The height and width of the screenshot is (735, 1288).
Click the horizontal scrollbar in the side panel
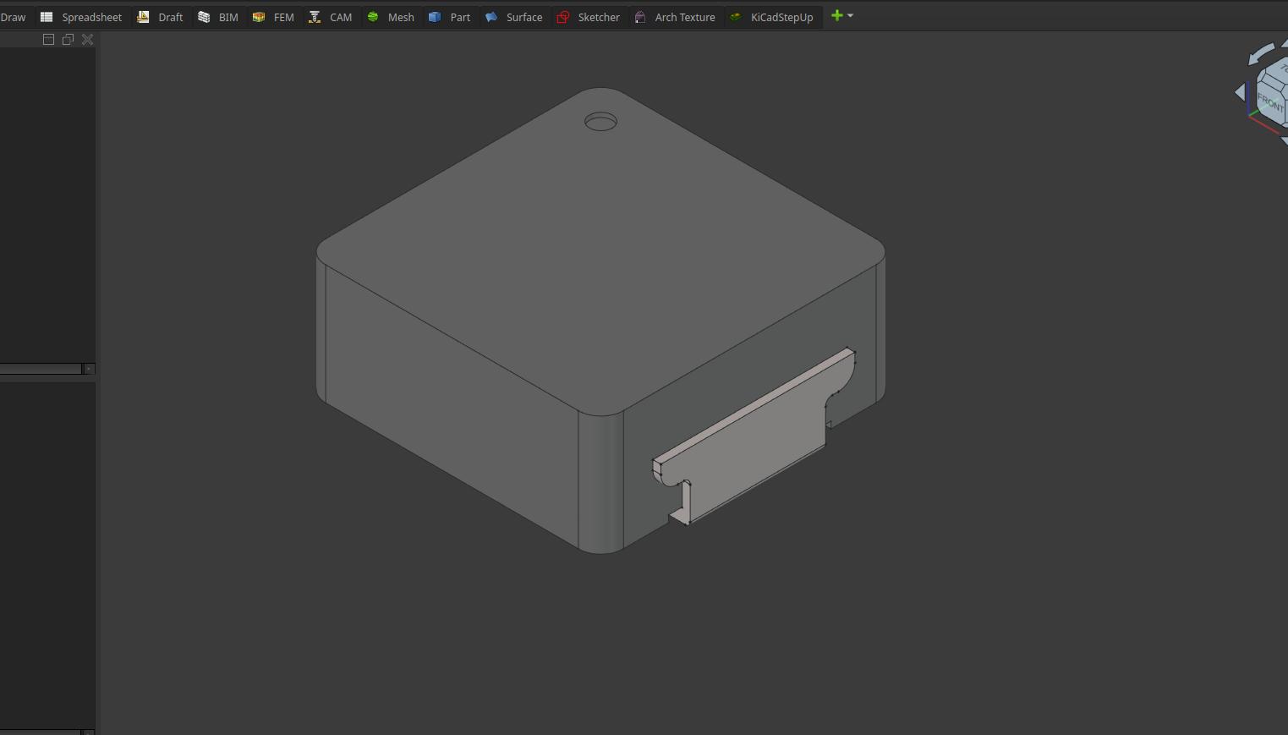click(41, 369)
